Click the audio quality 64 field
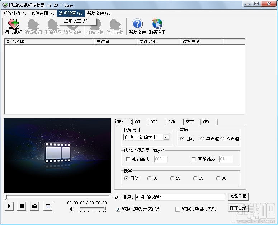This screenshot has height=225, width=278. (226, 159)
